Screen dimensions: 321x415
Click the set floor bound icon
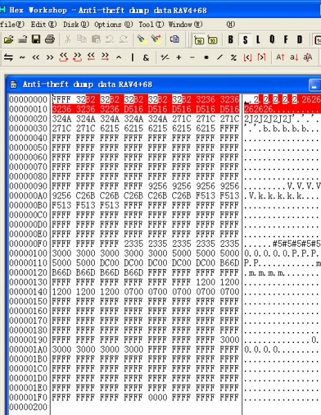248,57
